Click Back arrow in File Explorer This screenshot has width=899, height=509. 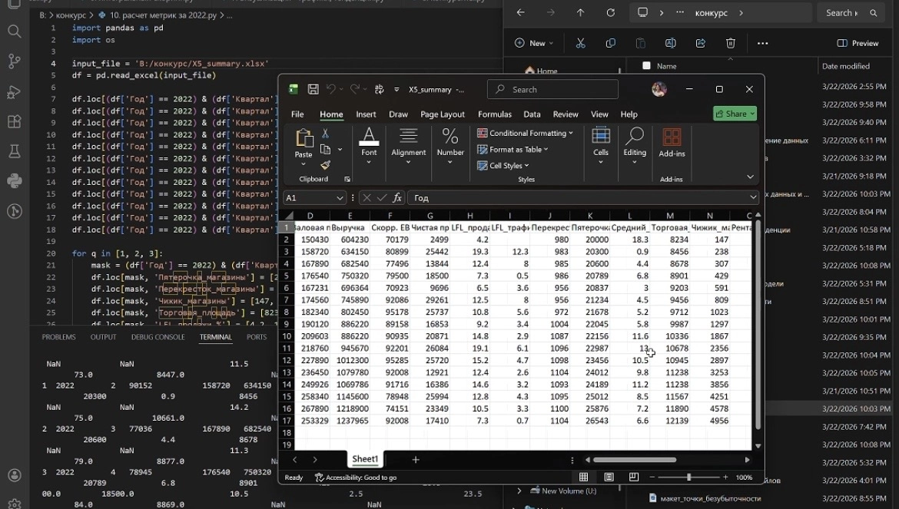[521, 12]
